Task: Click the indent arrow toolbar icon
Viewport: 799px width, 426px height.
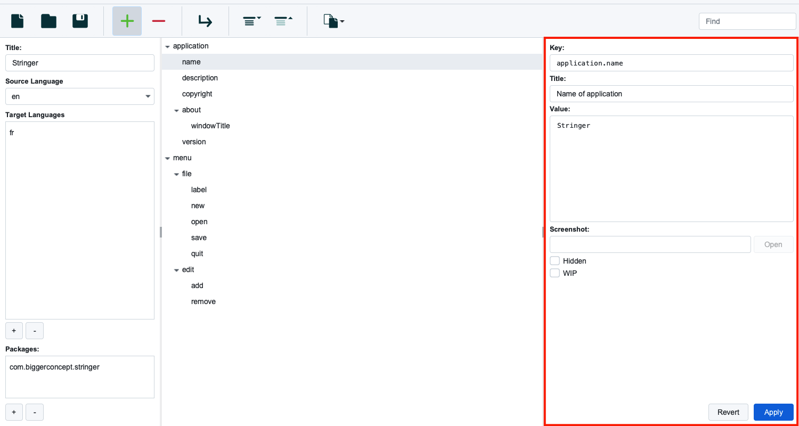Action: point(205,21)
